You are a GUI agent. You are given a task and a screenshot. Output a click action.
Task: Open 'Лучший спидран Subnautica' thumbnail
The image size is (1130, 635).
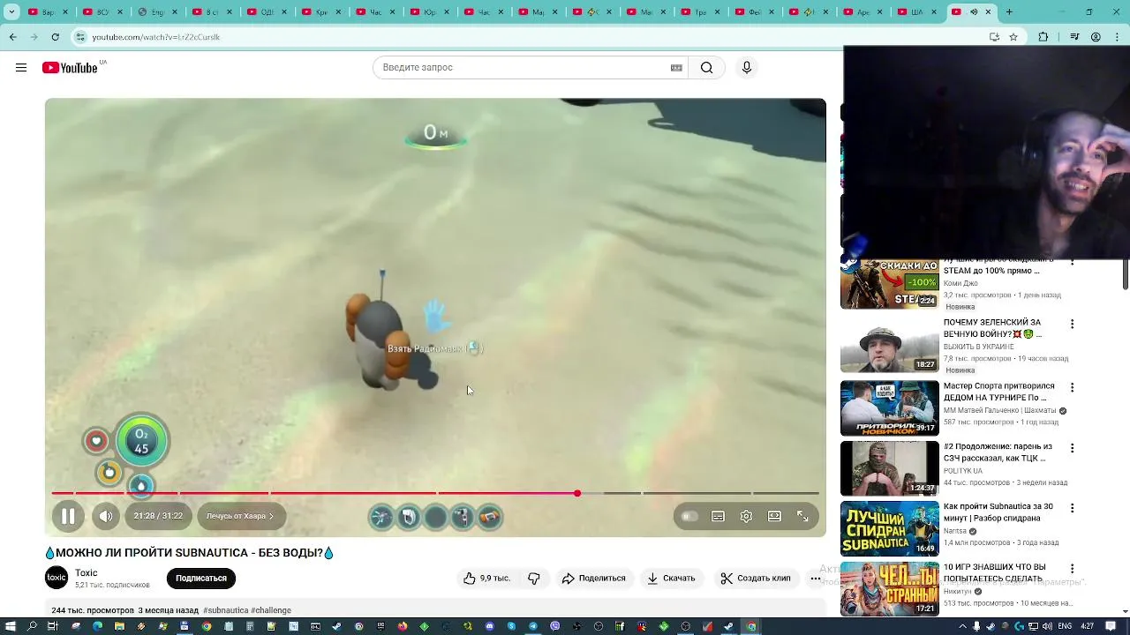(x=889, y=528)
